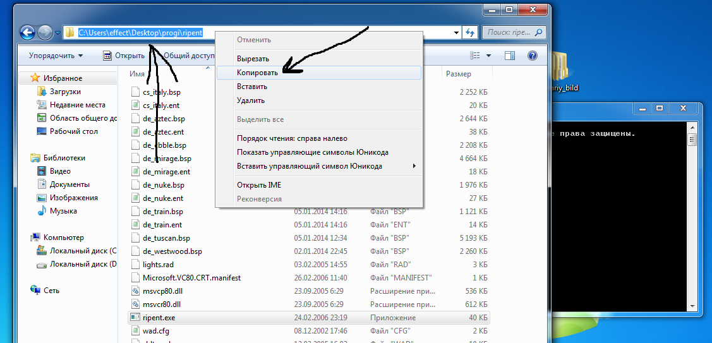Click the Help question mark icon
Image resolution: width=712 pixels, height=343 pixels.
(533, 56)
